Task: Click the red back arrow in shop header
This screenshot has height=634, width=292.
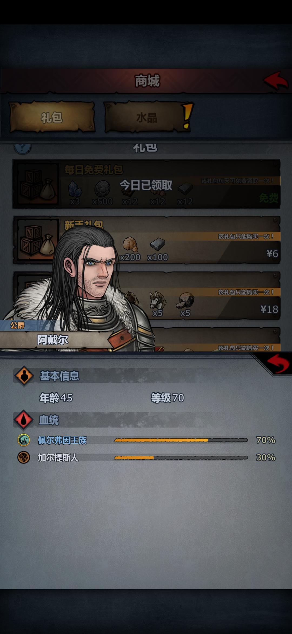Action: tap(276, 81)
